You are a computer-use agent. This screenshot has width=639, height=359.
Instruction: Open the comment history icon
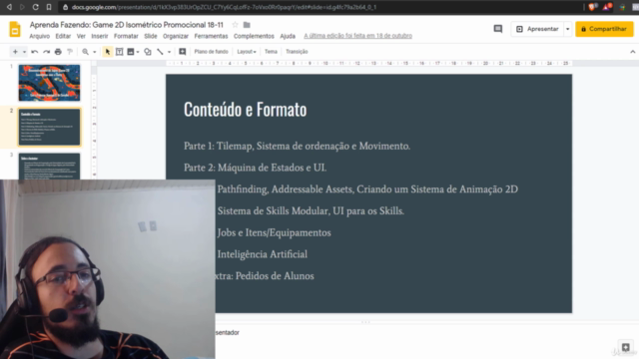click(x=498, y=29)
